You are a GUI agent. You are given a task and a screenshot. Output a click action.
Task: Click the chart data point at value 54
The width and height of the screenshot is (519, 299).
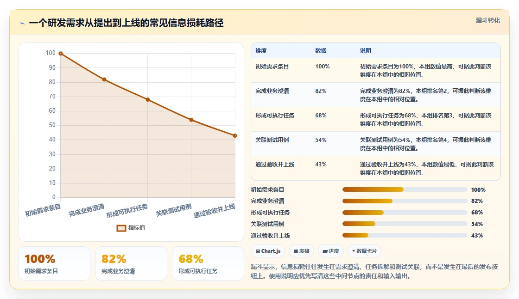[x=191, y=120]
